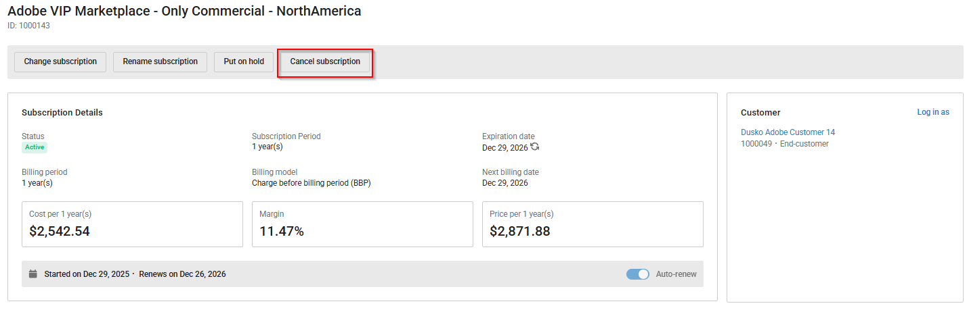The image size is (967, 310).
Task: Click the ID: 1000143 text
Action: pos(28,26)
